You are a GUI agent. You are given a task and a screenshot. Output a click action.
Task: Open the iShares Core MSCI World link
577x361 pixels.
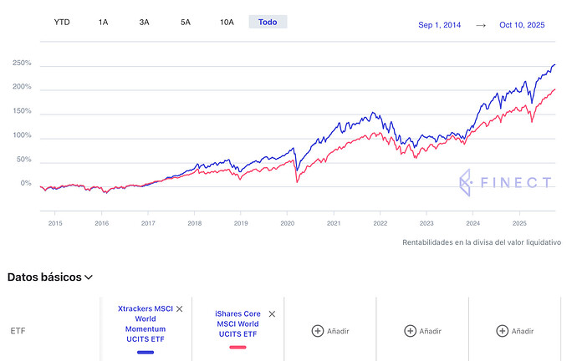pyautogui.click(x=237, y=324)
